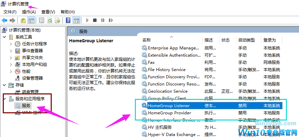
Task: Click the up one level folder icon
Action: coord(23,20)
